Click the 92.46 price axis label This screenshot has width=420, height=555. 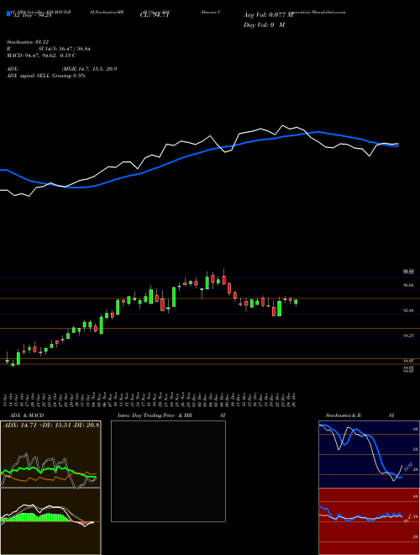408,310
